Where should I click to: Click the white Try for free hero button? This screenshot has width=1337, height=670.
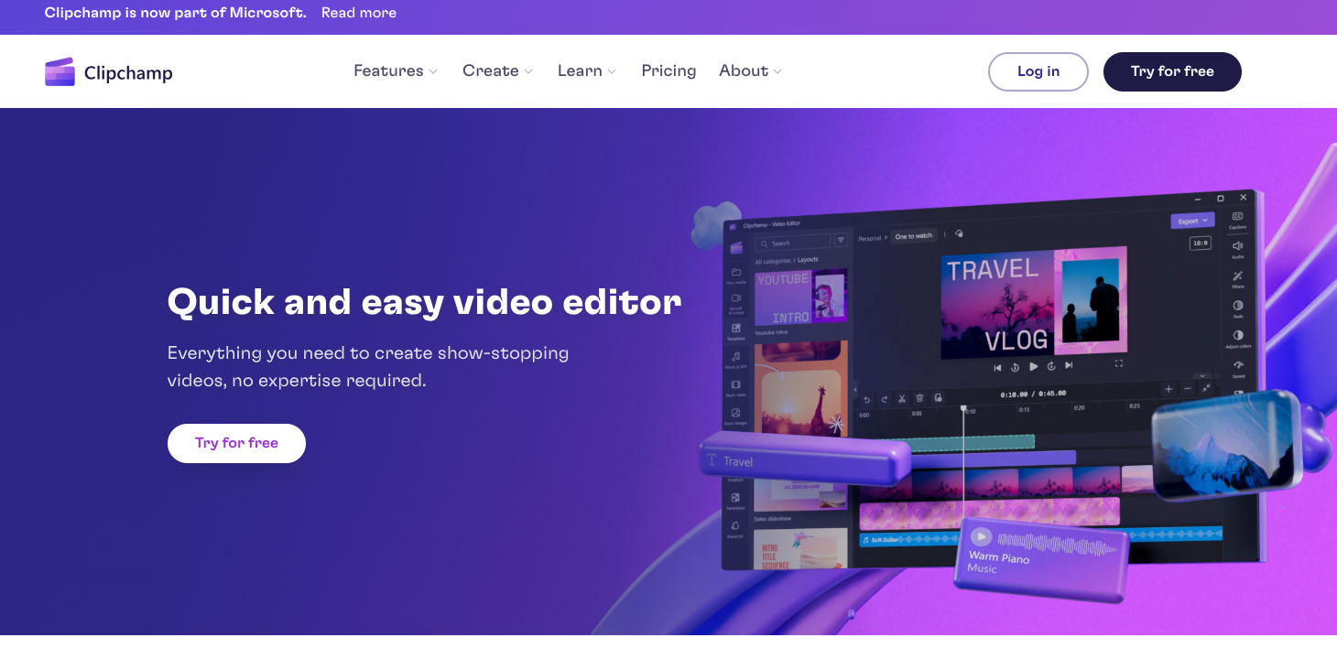tap(236, 443)
